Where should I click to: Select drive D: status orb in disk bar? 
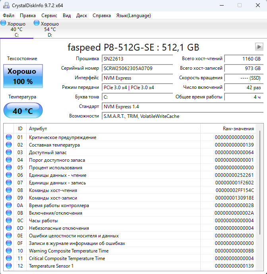[x=37, y=23]
